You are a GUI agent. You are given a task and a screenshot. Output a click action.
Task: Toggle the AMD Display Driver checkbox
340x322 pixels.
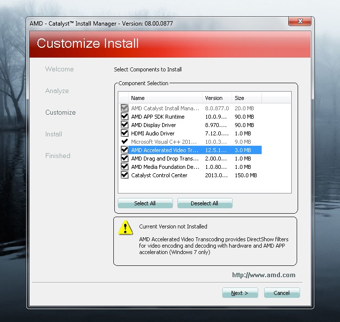click(125, 125)
